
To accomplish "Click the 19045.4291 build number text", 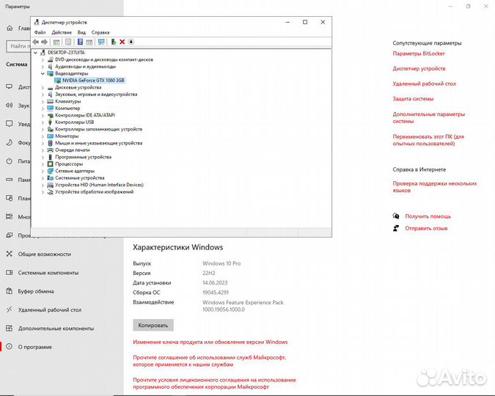I will pos(216,293).
